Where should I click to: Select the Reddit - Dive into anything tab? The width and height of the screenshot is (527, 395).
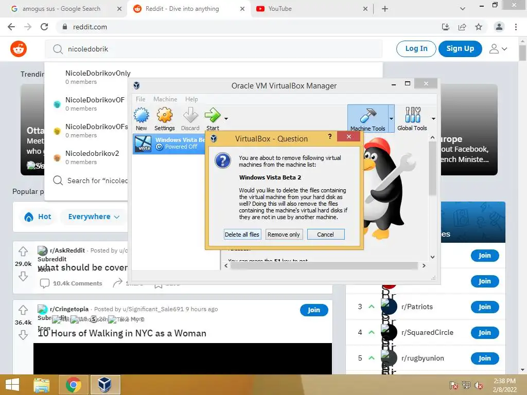[x=182, y=9]
